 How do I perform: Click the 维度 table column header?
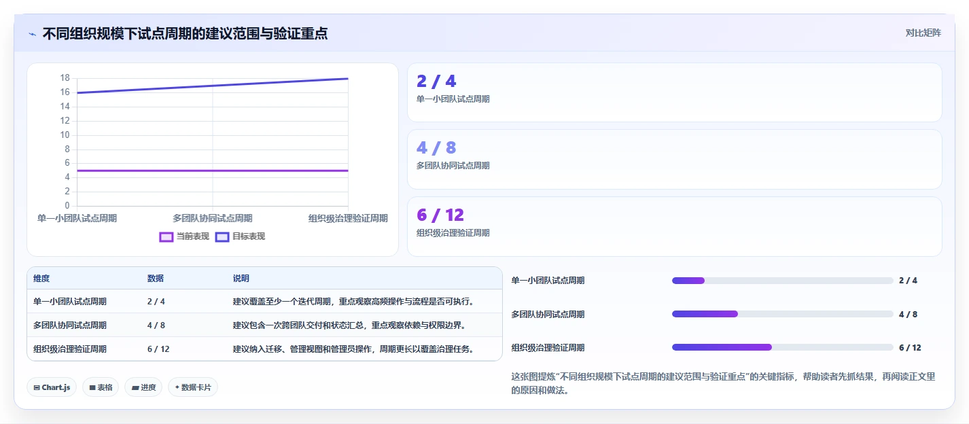pos(41,279)
